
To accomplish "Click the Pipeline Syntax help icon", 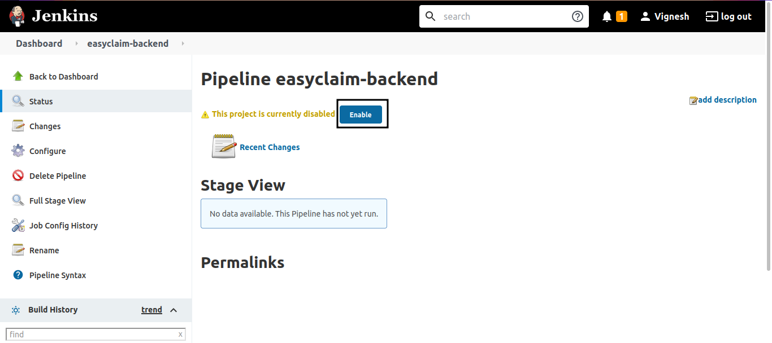I will [x=18, y=275].
